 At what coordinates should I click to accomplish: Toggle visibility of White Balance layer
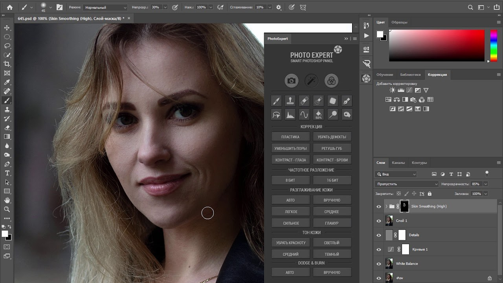point(379,264)
